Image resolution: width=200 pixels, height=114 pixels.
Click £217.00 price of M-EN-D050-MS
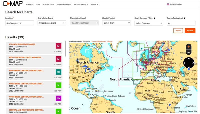coord(58,78)
